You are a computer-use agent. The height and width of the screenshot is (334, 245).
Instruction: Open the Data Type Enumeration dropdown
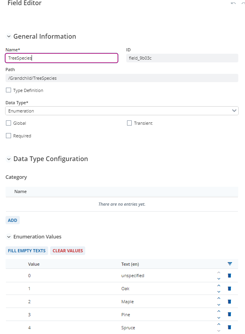pos(122,111)
